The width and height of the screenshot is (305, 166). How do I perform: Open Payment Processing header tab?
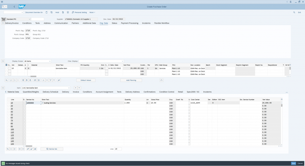coord(130,23)
